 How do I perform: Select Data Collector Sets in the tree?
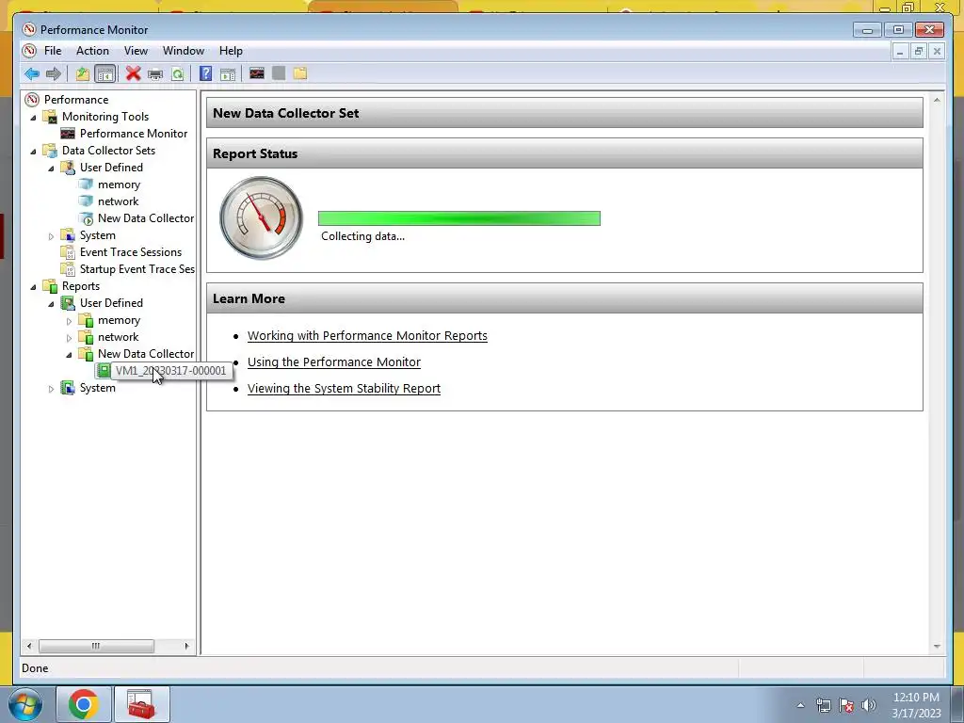click(x=108, y=150)
